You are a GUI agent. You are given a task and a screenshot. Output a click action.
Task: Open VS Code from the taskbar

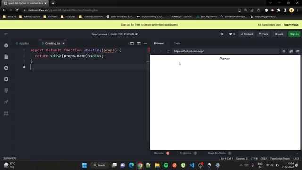click(192, 165)
